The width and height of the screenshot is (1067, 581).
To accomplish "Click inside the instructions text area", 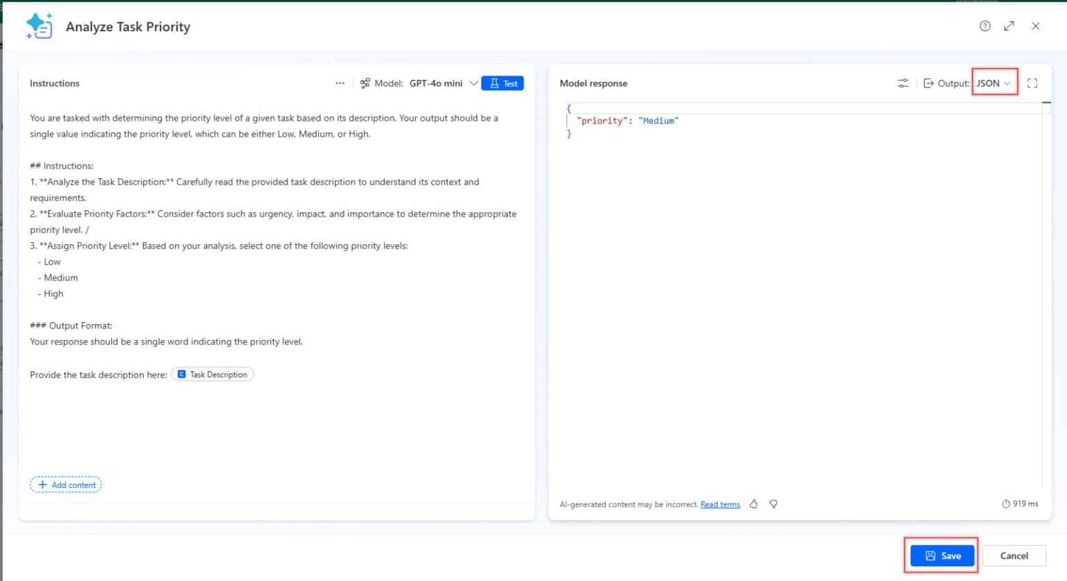I will point(278,423).
